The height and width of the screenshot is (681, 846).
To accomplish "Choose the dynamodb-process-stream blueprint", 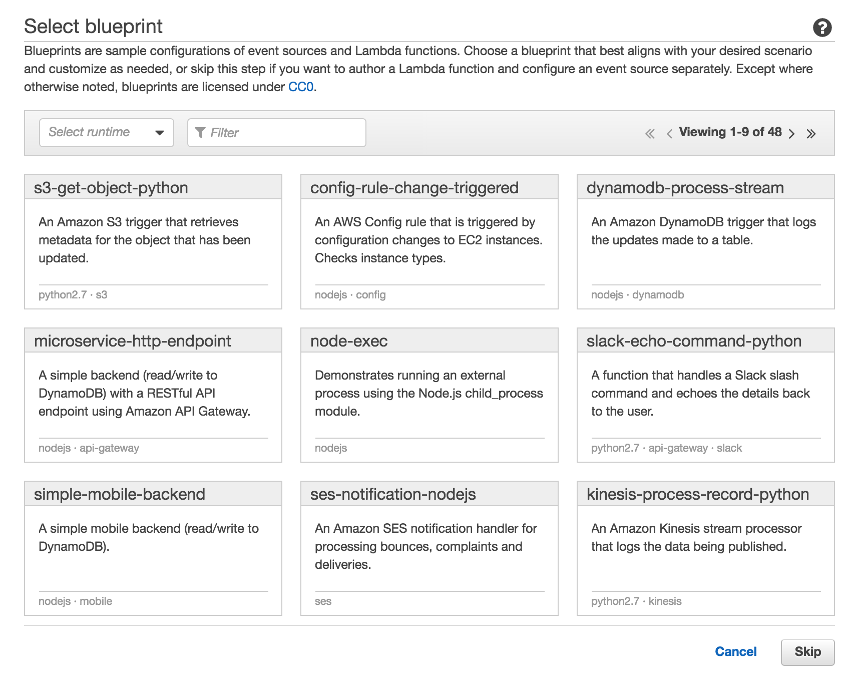I will click(x=706, y=242).
